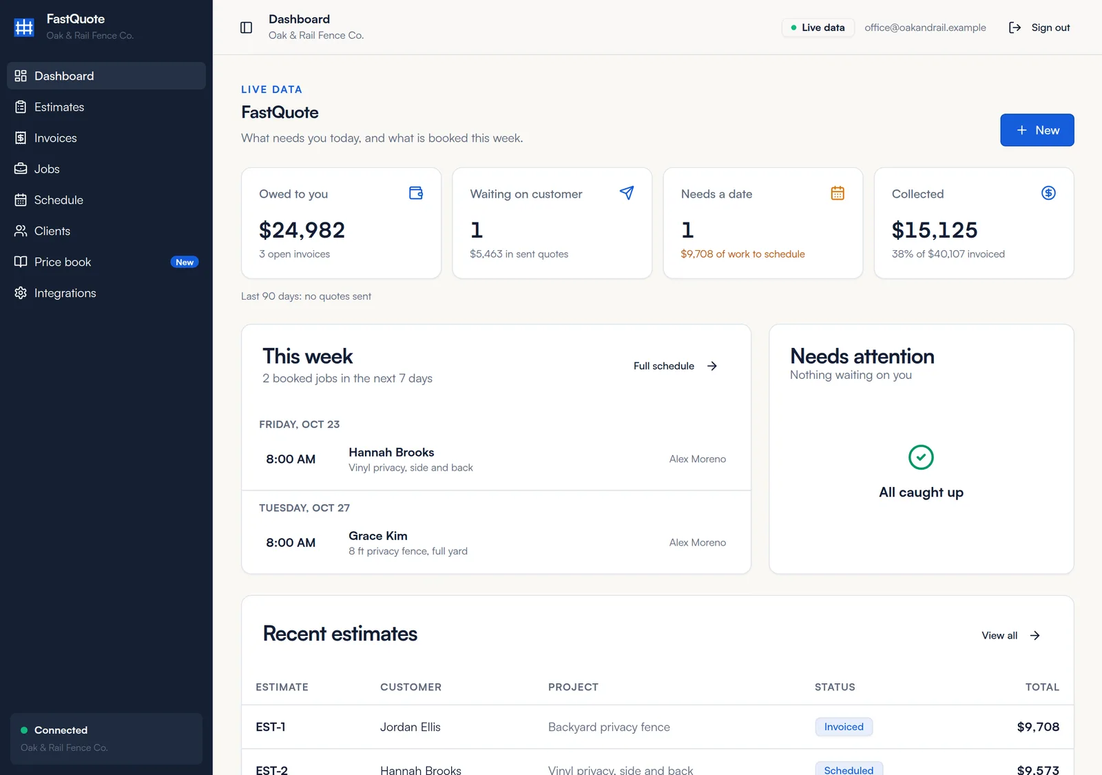Click Backyard privacy fence project
The image size is (1102, 775).
(609, 727)
